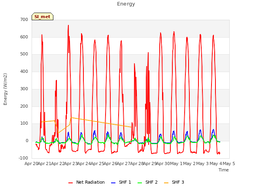Toggle SHF 2 legend entry
This screenshot has height=190, width=253.
pyautogui.click(x=147, y=182)
